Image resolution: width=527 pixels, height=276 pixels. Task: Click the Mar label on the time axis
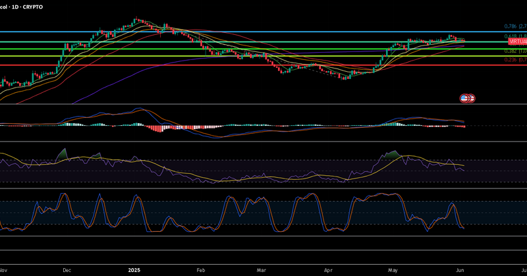click(261, 270)
